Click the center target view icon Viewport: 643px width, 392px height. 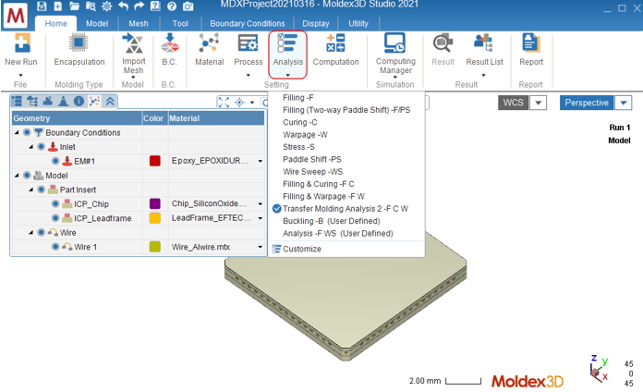(x=239, y=103)
